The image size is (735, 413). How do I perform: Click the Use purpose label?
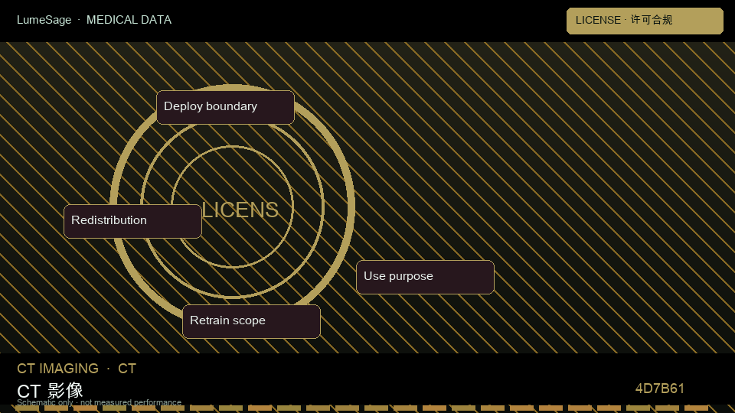[425, 277]
